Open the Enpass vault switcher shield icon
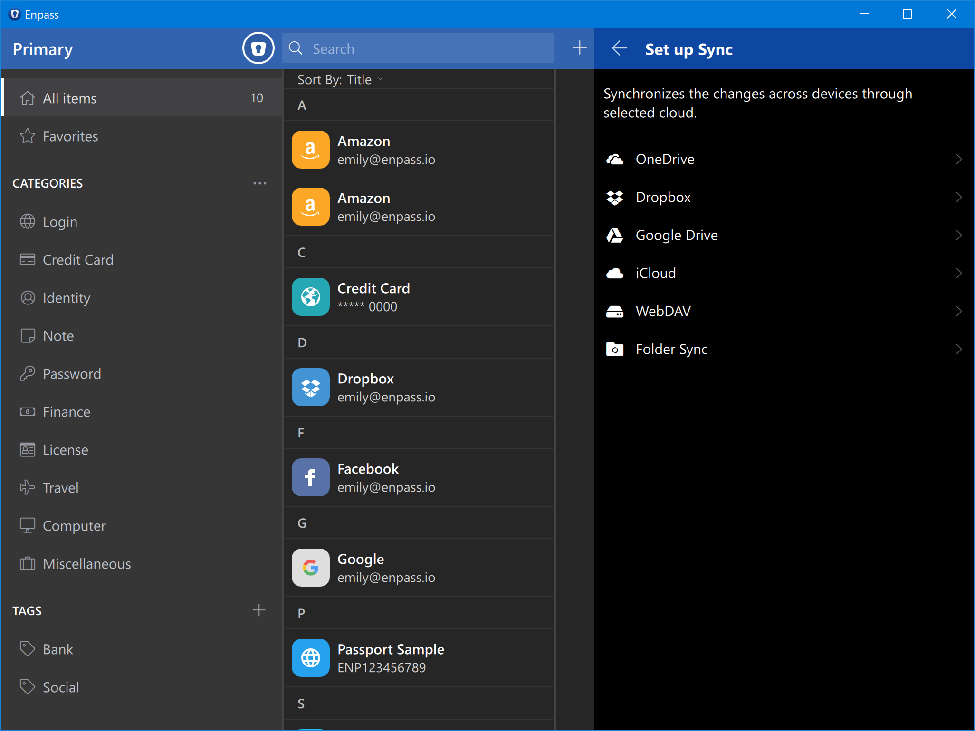975x731 pixels. click(258, 48)
